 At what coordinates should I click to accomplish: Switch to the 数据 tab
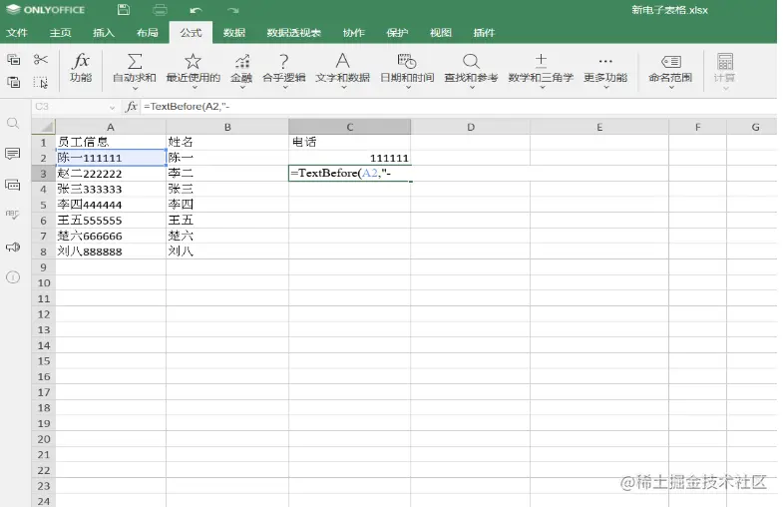click(x=234, y=33)
